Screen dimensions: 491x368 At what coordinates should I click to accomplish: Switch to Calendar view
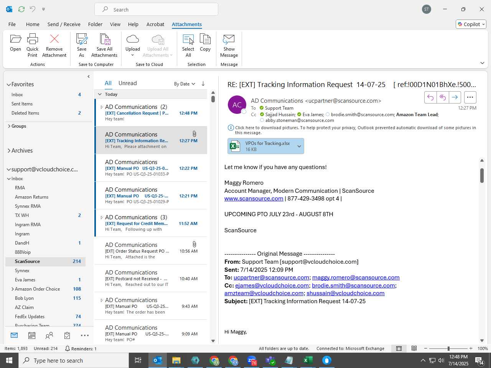32,335
